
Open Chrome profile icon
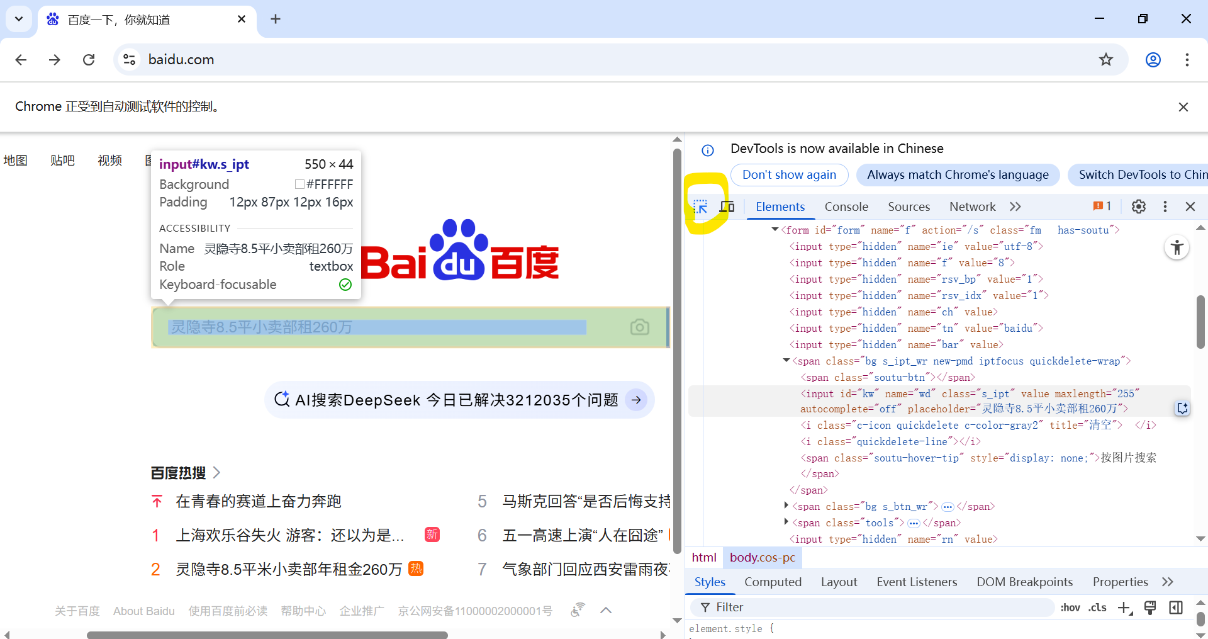coord(1153,59)
